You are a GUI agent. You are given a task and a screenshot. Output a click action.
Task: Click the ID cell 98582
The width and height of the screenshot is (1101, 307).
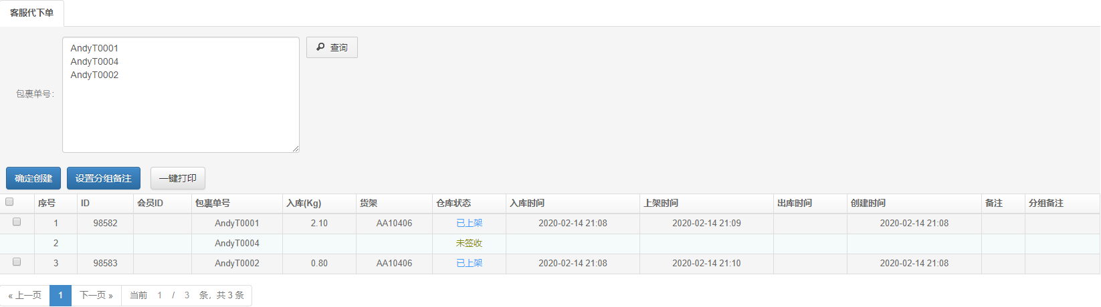pyautogui.click(x=105, y=223)
